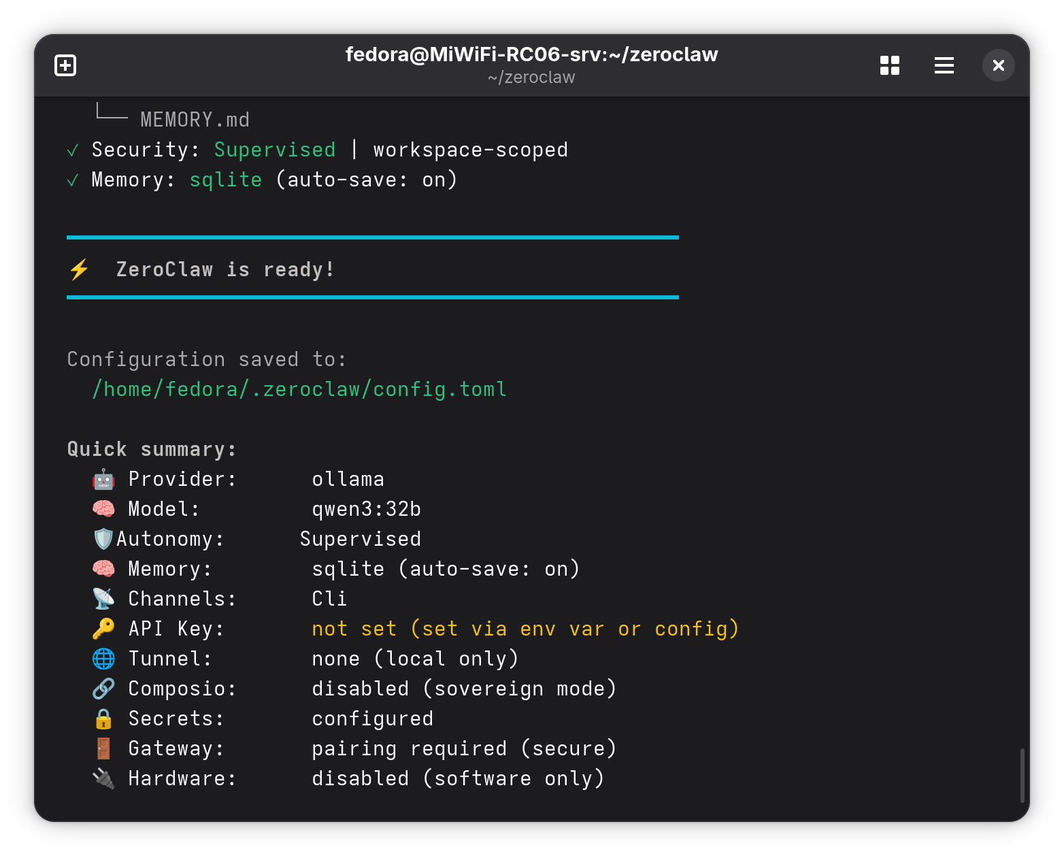Click the satellite dish icon beside Channels
Image resolution: width=1064 pixels, height=856 pixels.
click(103, 599)
